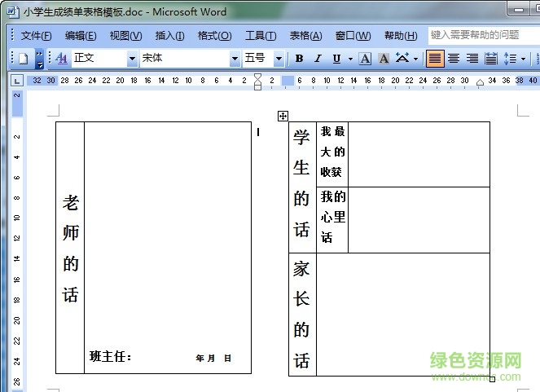Open the 工具(T) menu
Screen dimensions: 540x392
261,36
